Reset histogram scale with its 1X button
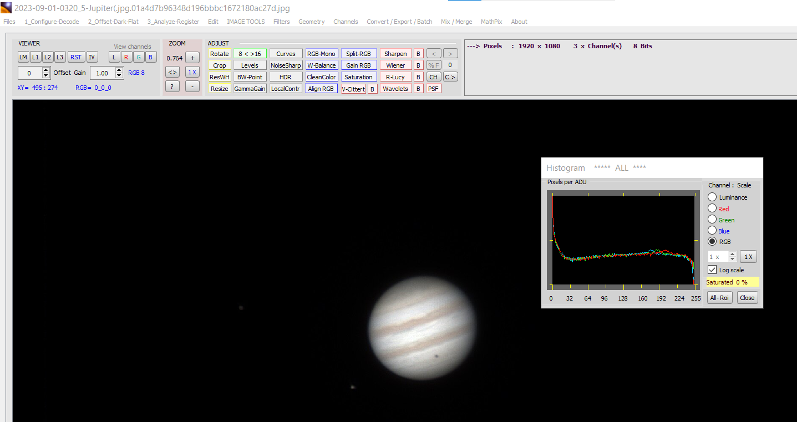The width and height of the screenshot is (797, 422). pos(748,257)
